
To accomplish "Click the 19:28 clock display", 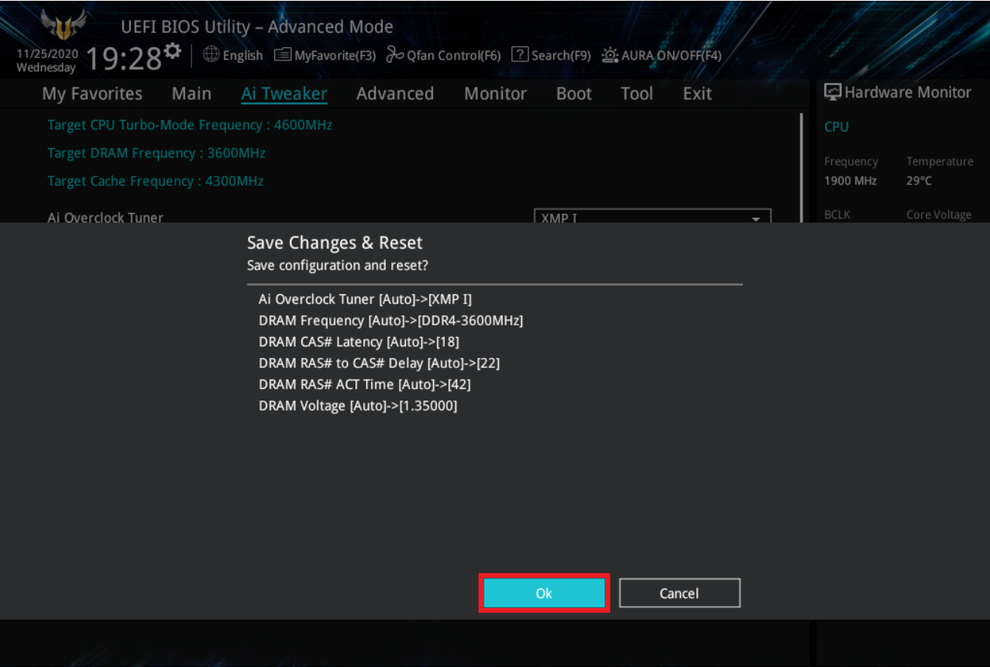I will point(123,58).
